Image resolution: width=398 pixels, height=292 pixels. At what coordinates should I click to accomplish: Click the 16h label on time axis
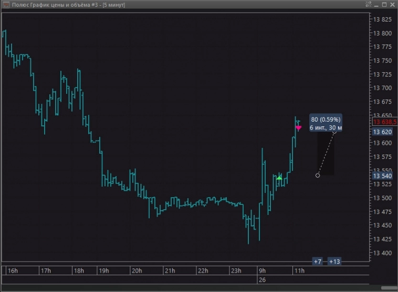coord(13,271)
